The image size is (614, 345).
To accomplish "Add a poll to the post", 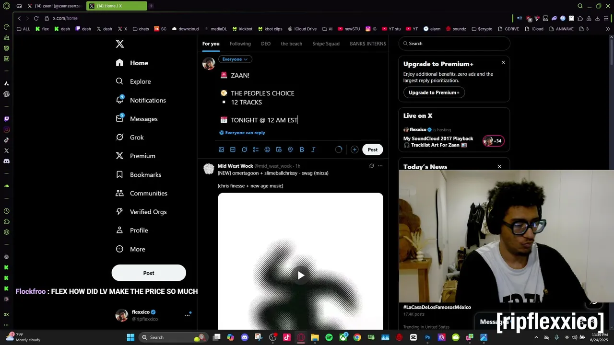I will click(x=256, y=149).
